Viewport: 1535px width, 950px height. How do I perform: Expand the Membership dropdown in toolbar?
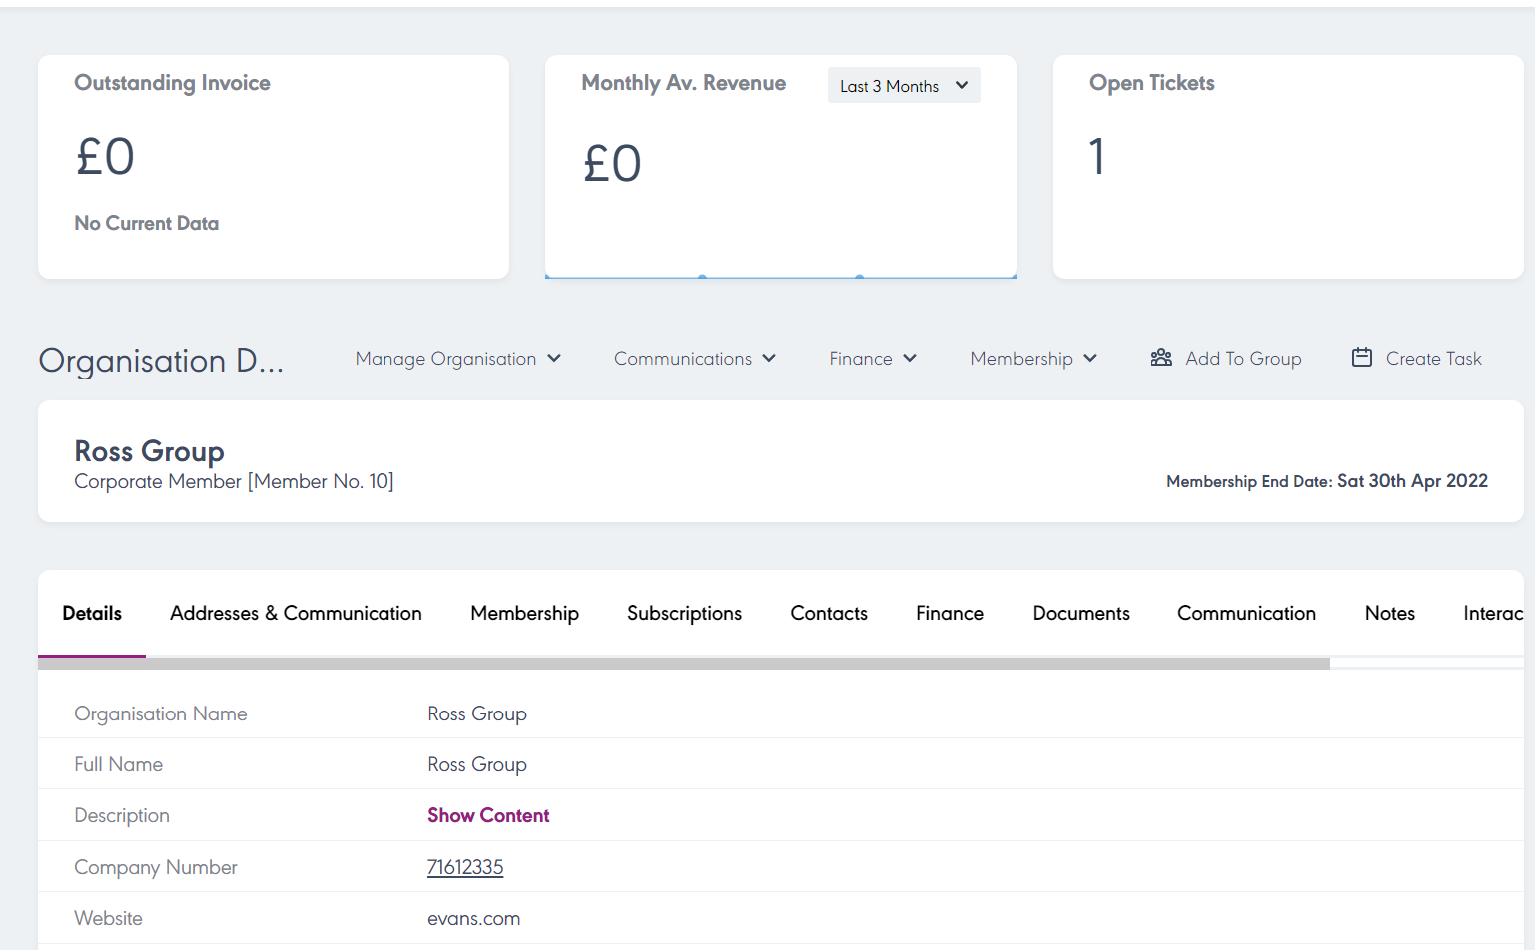click(x=1033, y=359)
